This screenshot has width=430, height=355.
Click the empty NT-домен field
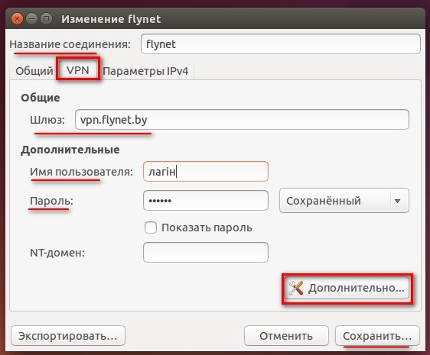[x=206, y=252]
